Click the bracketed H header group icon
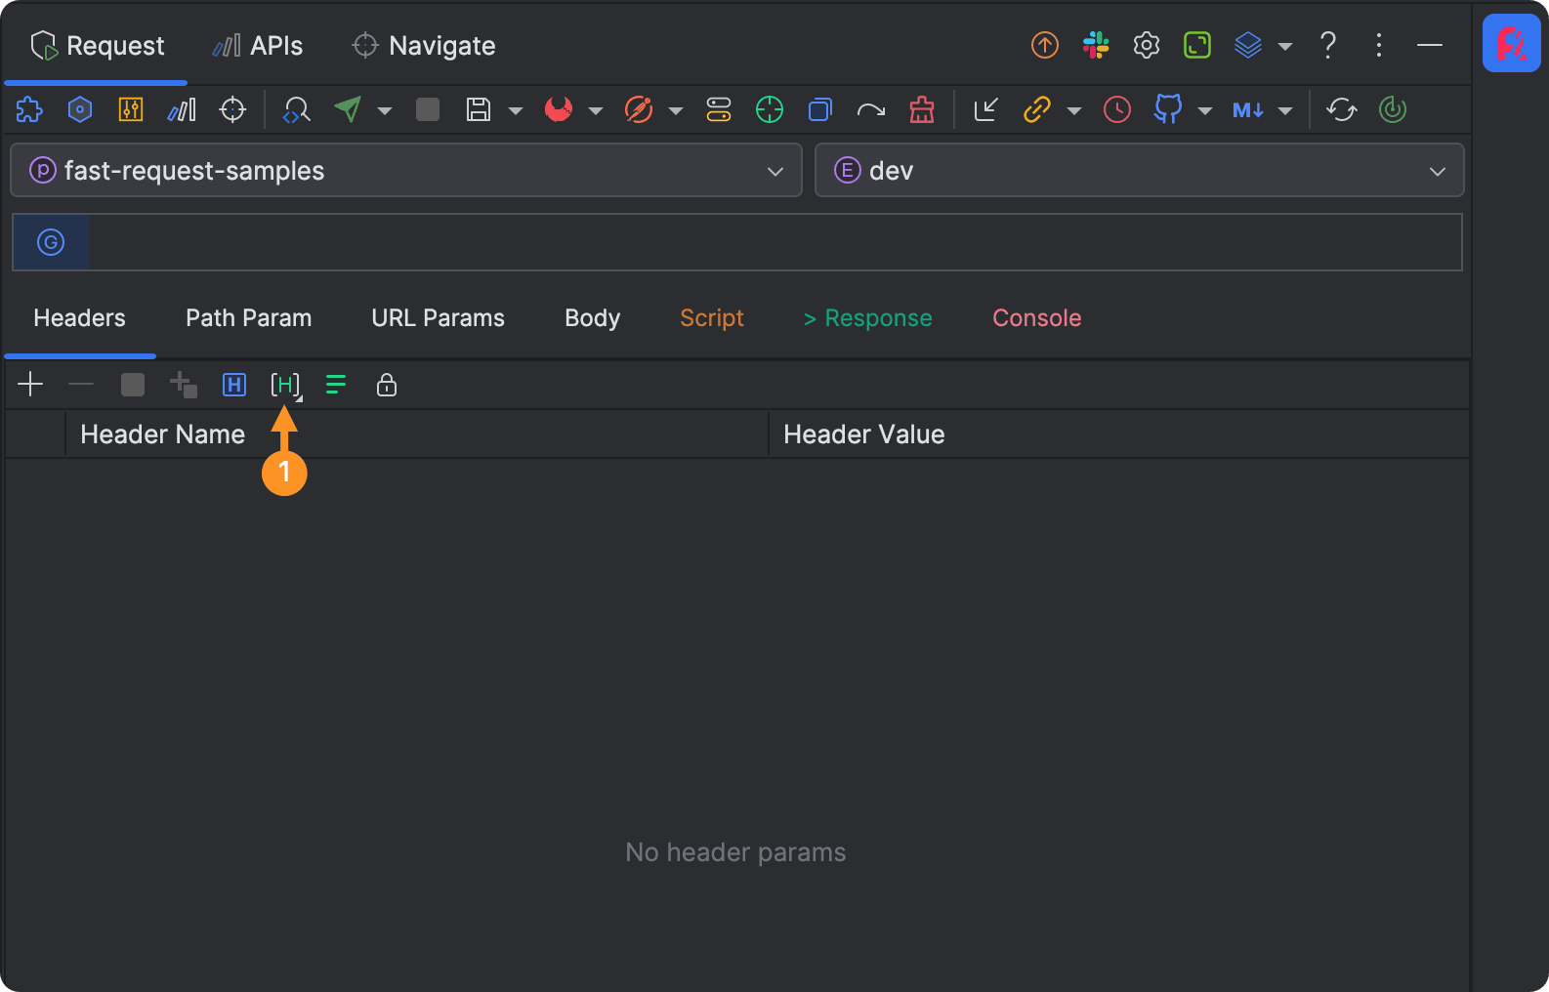This screenshot has width=1549, height=992. point(284,385)
